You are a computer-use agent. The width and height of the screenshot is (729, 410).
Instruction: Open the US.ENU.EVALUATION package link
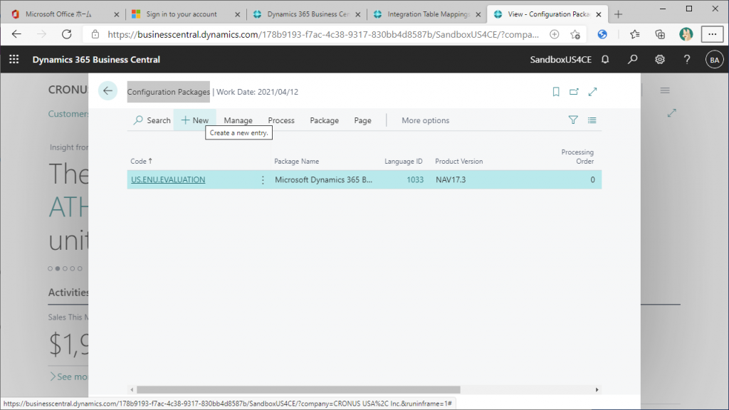(168, 180)
